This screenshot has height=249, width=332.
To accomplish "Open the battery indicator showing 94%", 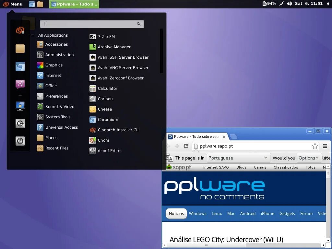I will [269, 4].
